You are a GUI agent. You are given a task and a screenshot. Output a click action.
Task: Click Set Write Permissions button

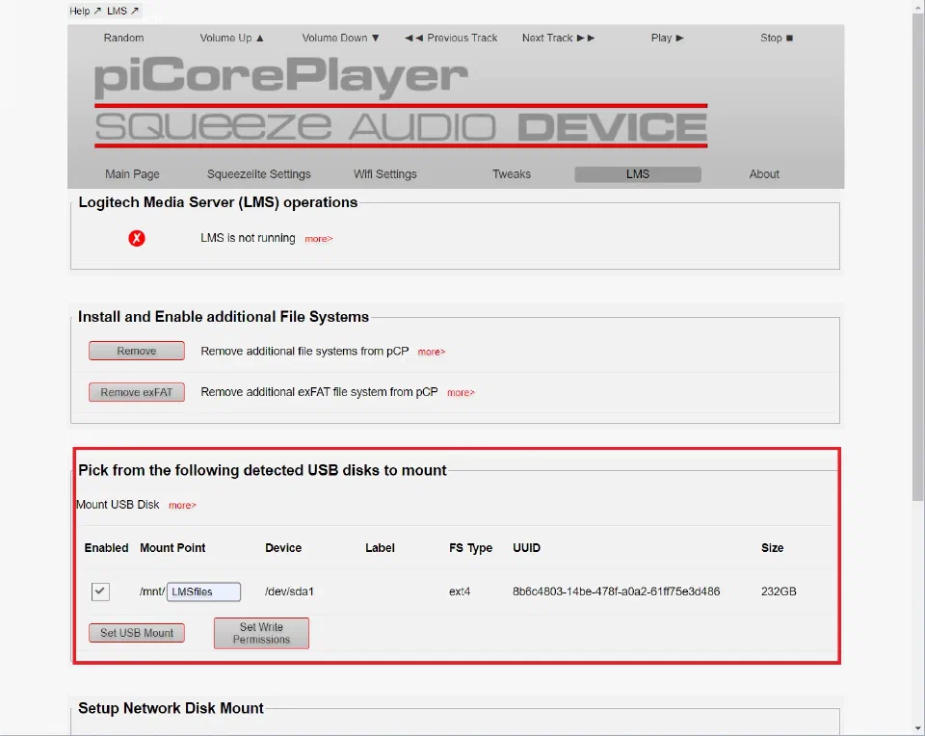tap(261, 633)
